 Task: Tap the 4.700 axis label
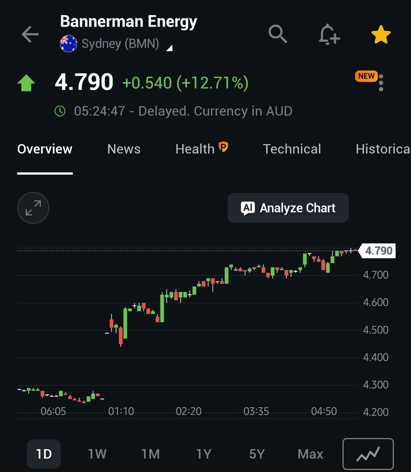pyautogui.click(x=375, y=275)
